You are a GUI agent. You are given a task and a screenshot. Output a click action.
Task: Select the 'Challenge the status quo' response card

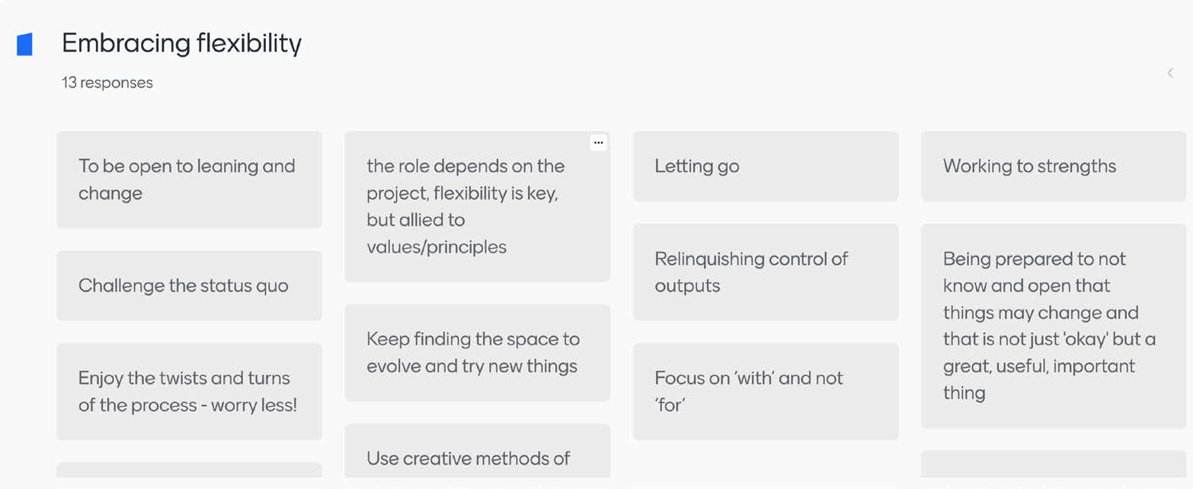(x=189, y=286)
